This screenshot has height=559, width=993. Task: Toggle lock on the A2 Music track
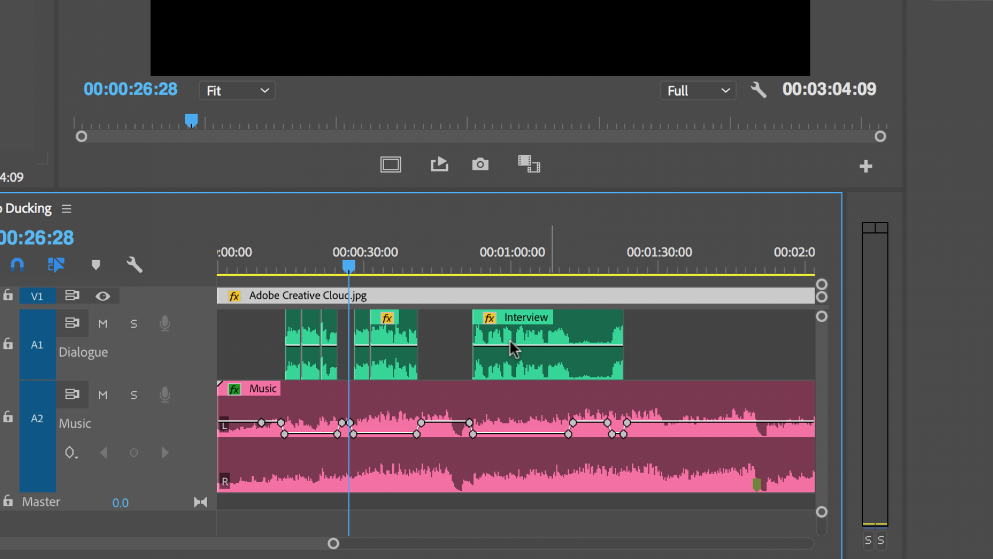click(x=8, y=417)
